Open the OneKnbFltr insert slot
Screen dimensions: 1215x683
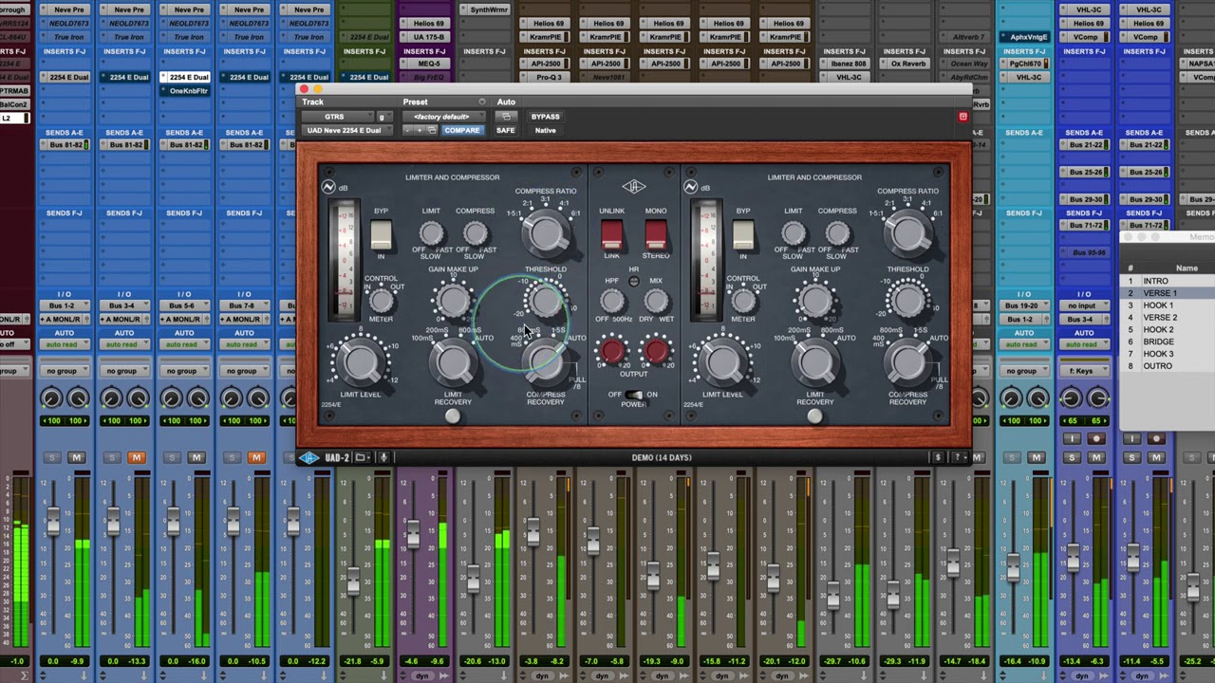click(x=189, y=91)
